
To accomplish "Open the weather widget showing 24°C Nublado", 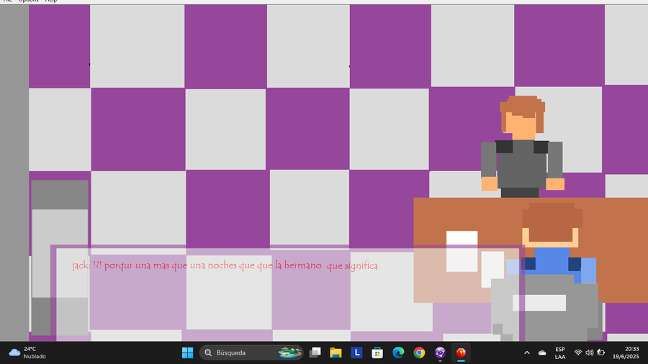I will coord(27,353).
